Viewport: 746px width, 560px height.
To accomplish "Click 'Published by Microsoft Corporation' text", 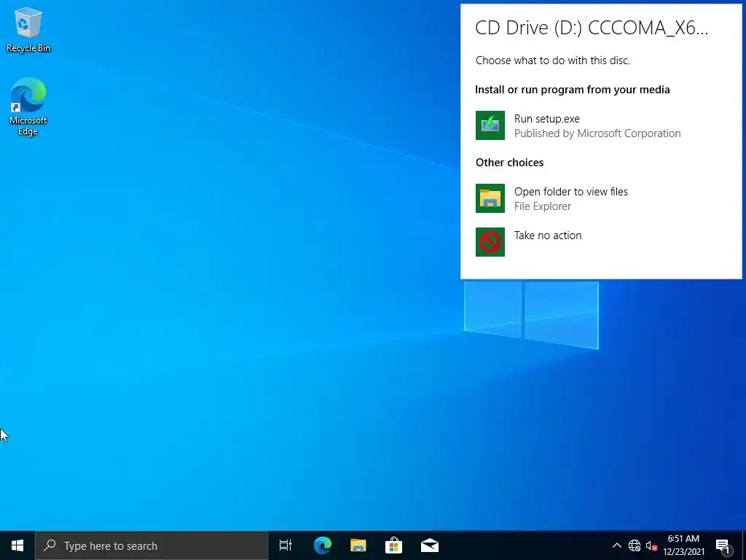I will [x=597, y=133].
